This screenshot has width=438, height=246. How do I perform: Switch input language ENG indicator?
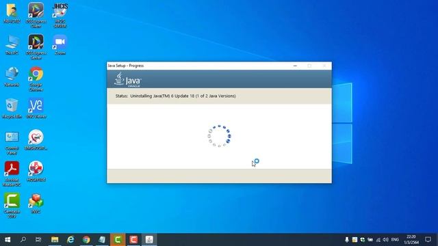point(395,240)
